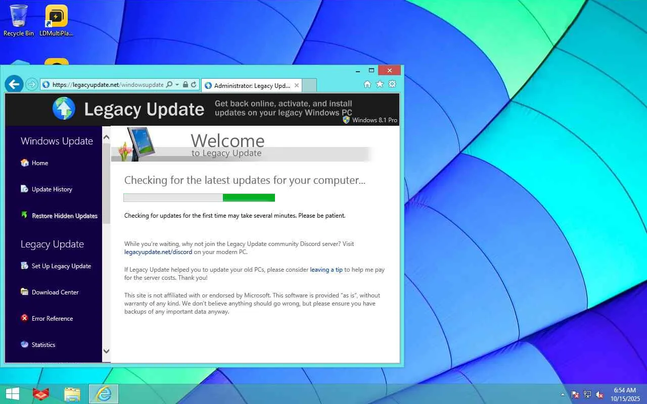Click the Welcome heading text
The width and height of the screenshot is (647, 404).
coord(227,140)
